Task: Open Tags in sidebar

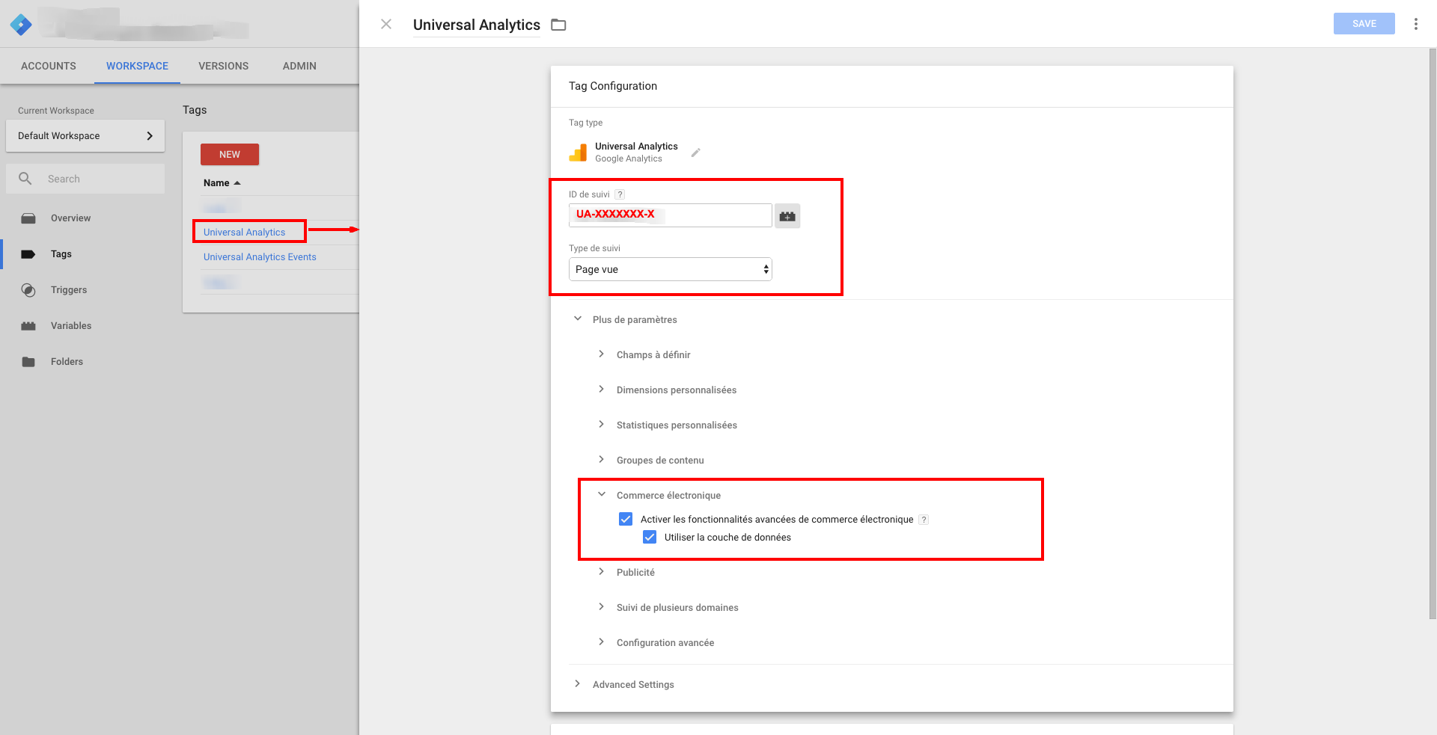Action: coord(61,254)
